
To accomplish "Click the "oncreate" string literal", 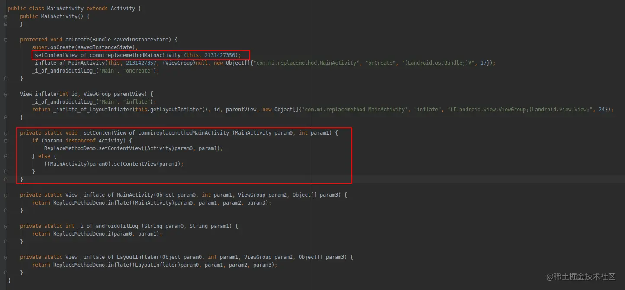I will [138, 71].
